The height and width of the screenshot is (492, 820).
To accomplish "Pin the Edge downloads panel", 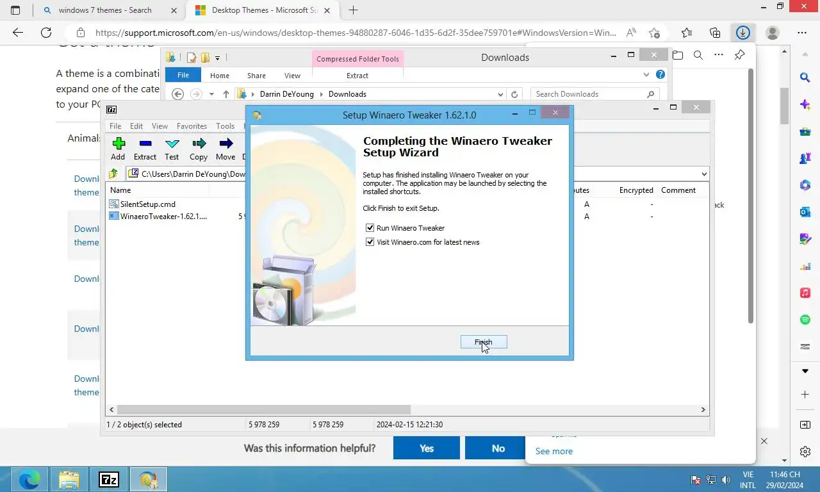I will coord(739,55).
